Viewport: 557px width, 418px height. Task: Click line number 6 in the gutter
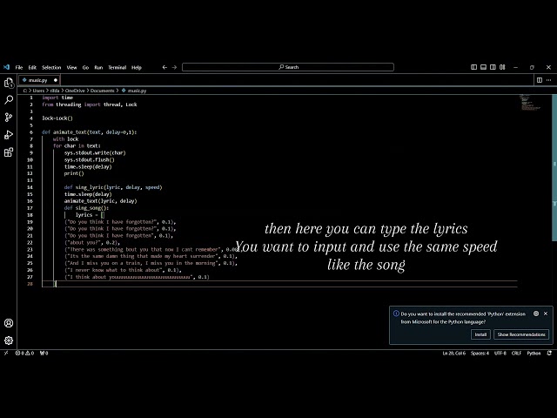tap(31, 132)
